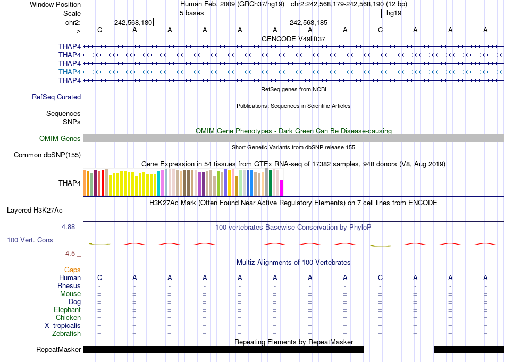Select the Zebrafish alignment row label
Screen dimensions: 505x362
66,334
